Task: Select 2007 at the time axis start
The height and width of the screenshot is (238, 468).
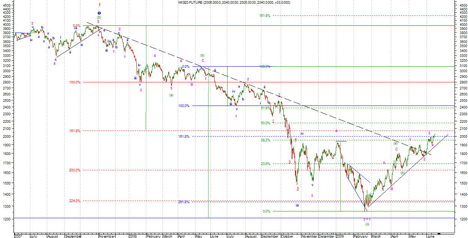Action: [x=18, y=236]
